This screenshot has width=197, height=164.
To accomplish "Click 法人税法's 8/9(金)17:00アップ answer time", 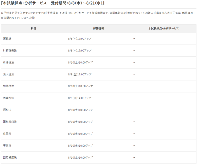I will click(x=80, y=74).
